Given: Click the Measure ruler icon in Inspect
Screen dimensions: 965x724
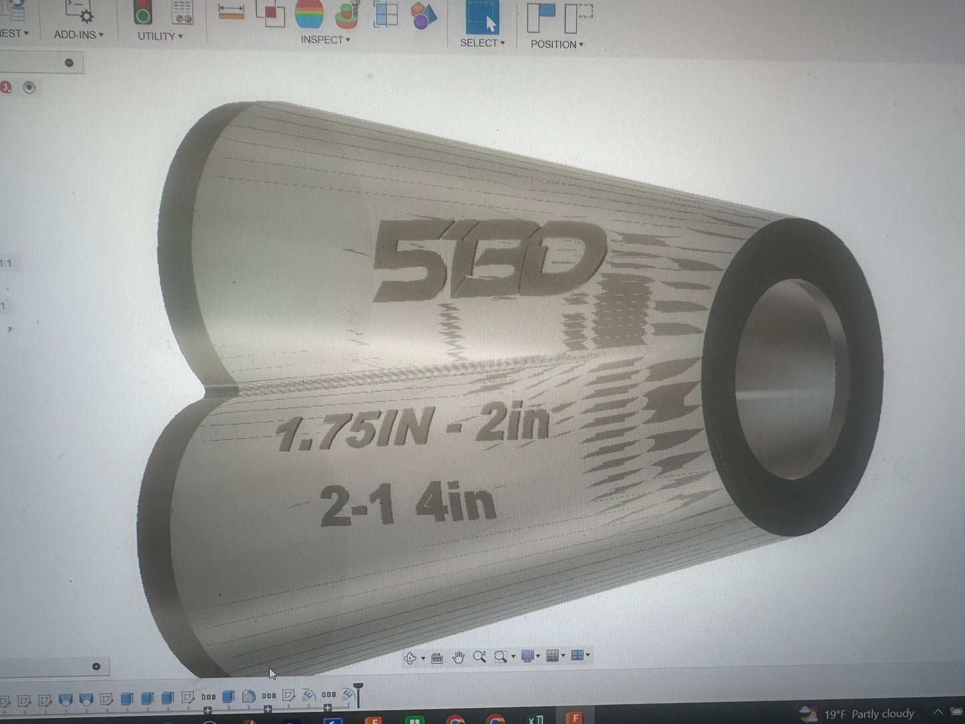Looking at the screenshot, I should click(231, 13).
